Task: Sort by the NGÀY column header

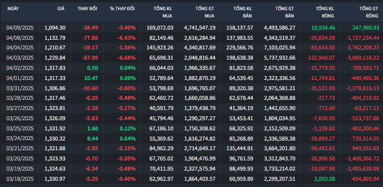Action: point(13,9)
